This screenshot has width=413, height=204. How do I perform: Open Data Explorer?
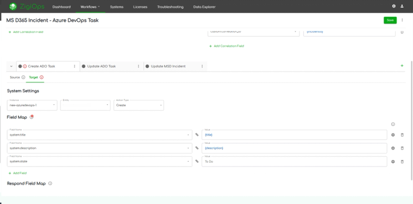(x=204, y=7)
